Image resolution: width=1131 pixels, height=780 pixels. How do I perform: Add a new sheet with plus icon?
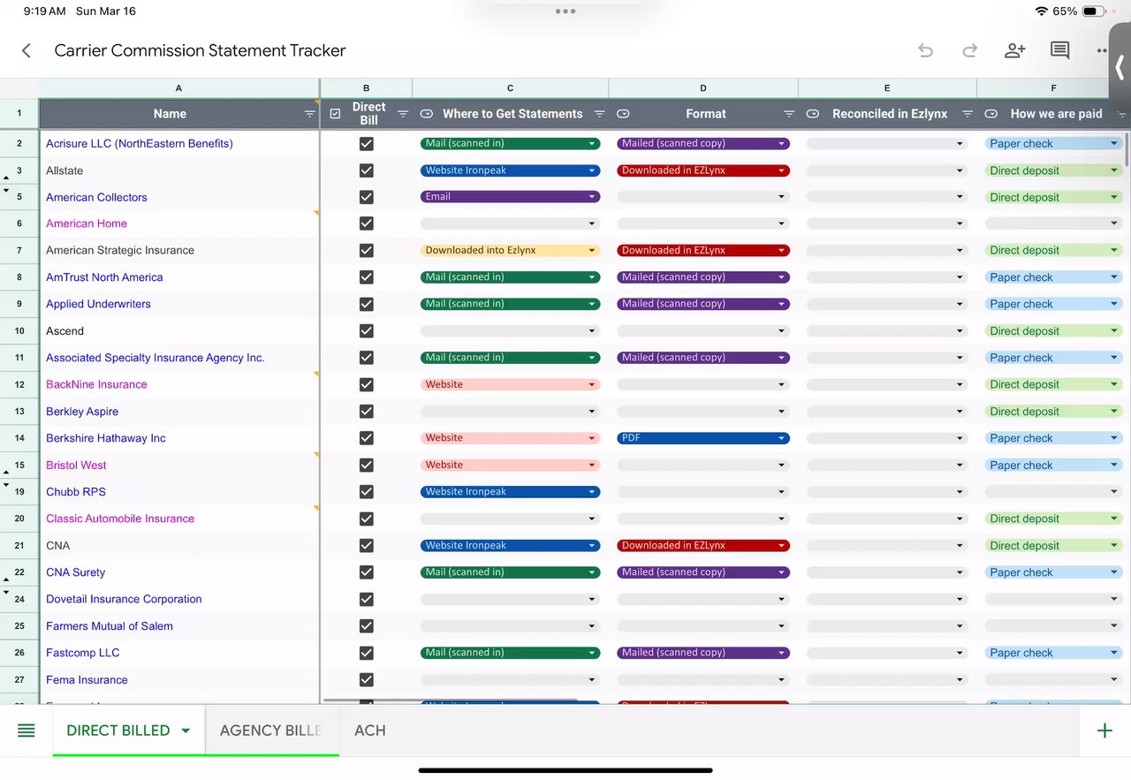pos(1104,731)
